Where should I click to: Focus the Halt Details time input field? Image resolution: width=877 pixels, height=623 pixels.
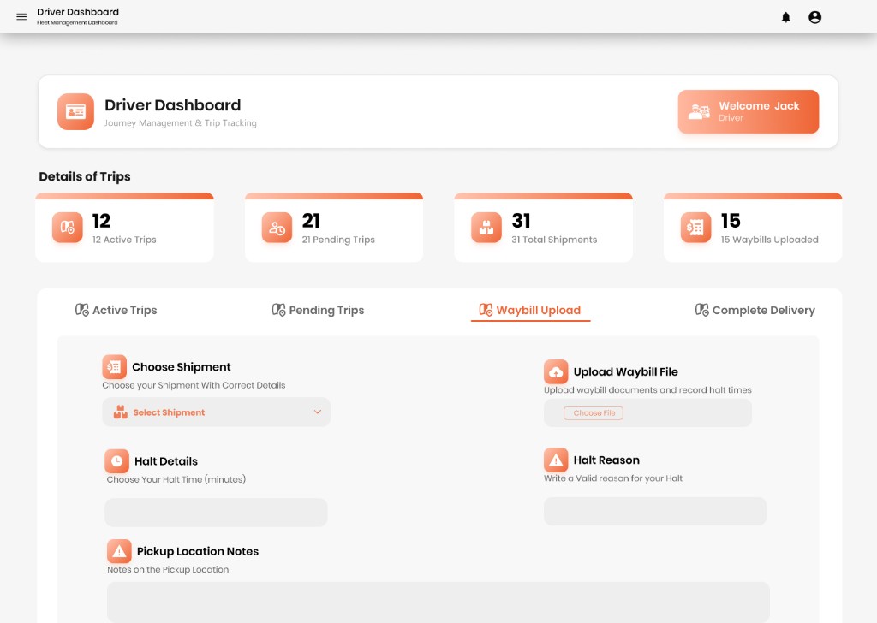pos(216,513)
